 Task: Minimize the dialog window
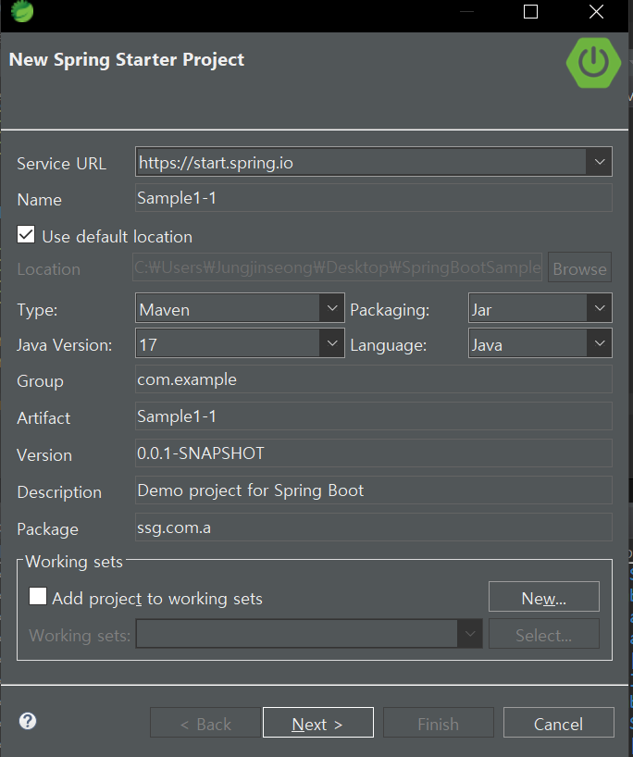click(466, 12)
